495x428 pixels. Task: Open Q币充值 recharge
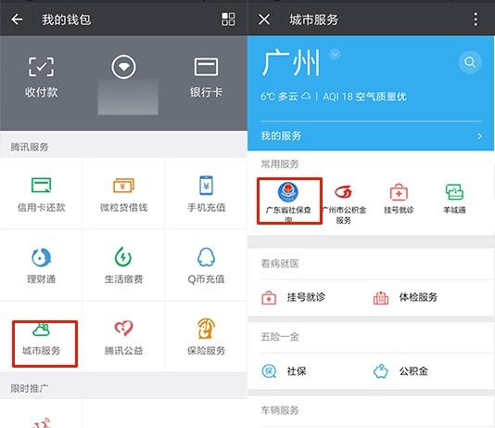click(206, 266)
